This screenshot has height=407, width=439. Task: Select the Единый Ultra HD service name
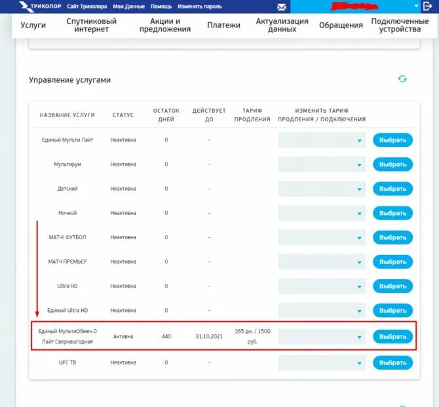point(67,311)
